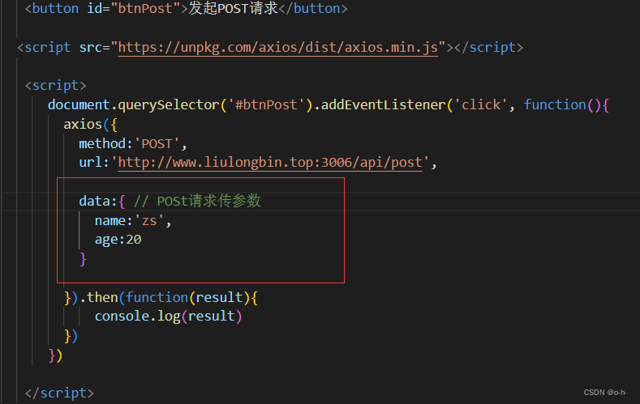Image resolution: width=640 pixels, height=404 pixels.
Task: Click the comment 'POSt请求传参数'
Action: (x=208, y=201)
